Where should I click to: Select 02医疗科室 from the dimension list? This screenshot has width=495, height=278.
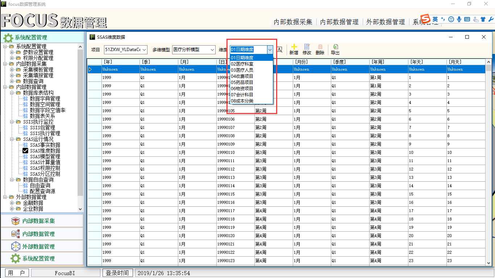251,64
